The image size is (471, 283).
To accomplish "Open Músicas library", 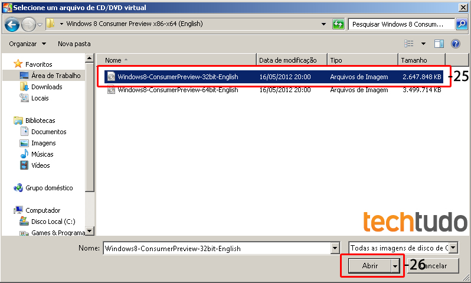I will pyautogui.click(x=42, y=154).
